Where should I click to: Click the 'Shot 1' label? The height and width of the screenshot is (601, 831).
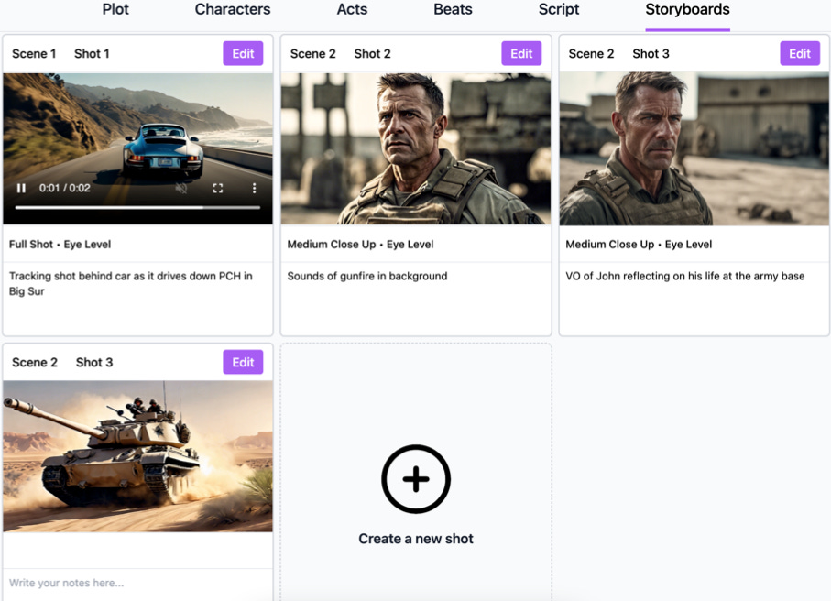(x=92, y=53)
